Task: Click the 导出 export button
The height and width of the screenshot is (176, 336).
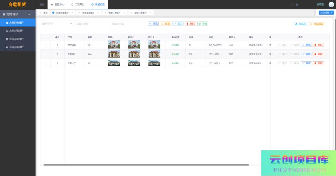Action: tap(203, 24)
